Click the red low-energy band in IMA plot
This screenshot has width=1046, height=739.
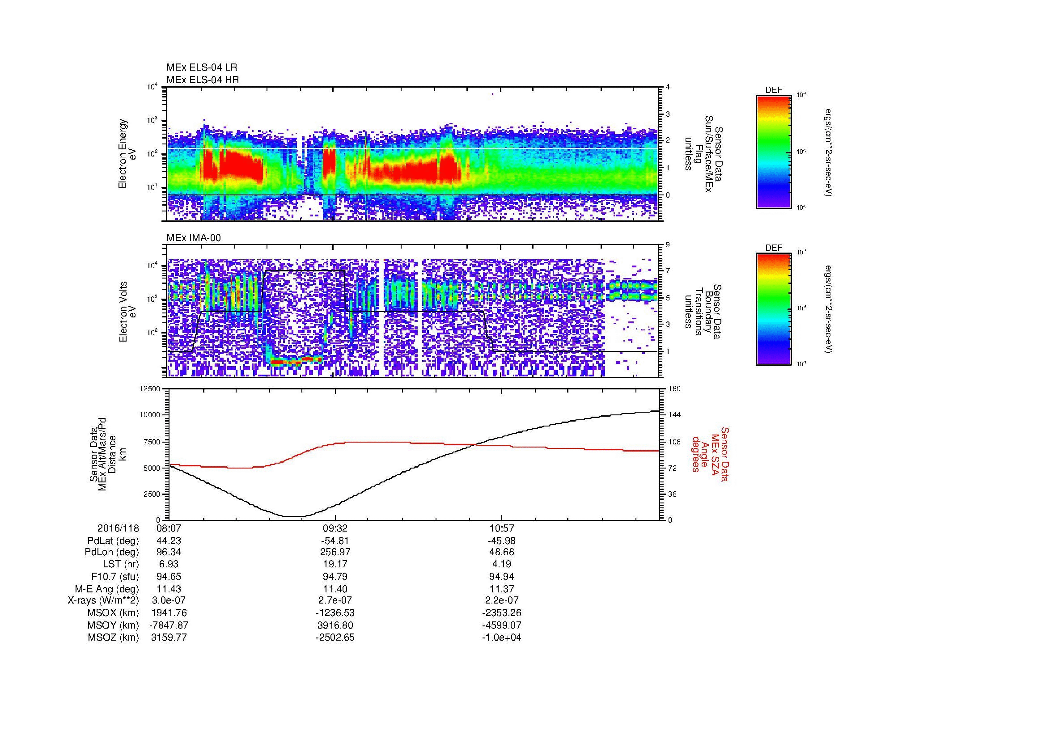point(296,361)
